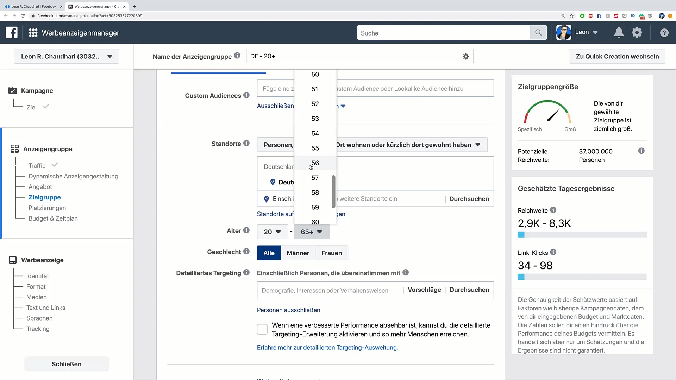Select Frauen gender option
This screenshot has height=380, width=676.
pyautogui.click(x=332, y=253)
